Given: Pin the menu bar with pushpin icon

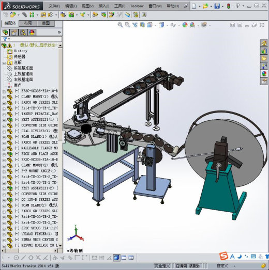Looking at the screenshot, I should [x=186, y=6].
